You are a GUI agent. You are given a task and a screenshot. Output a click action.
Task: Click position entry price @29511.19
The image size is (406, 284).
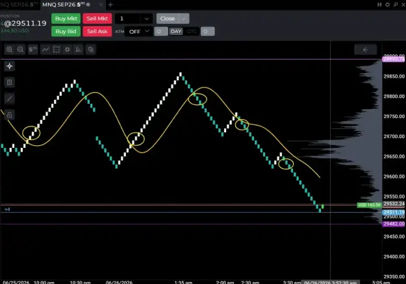tap(25, 23)
